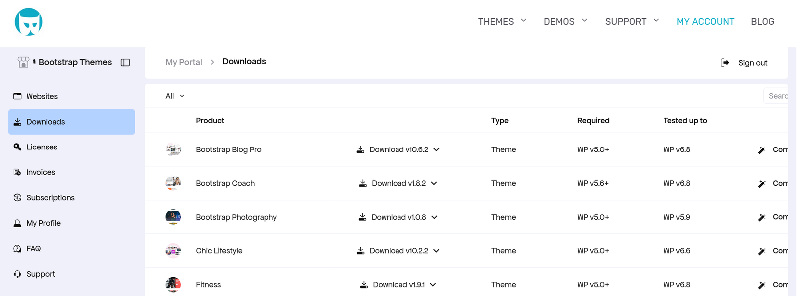This screenshot has width=797, height=296.
Task: Expand the THEMES menu chevron
Action: (x=524, y=20)
